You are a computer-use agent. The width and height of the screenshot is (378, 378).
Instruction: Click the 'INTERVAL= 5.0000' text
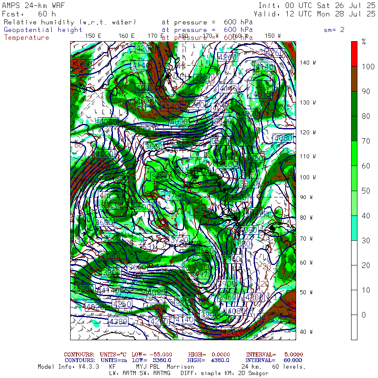point(274,354)
